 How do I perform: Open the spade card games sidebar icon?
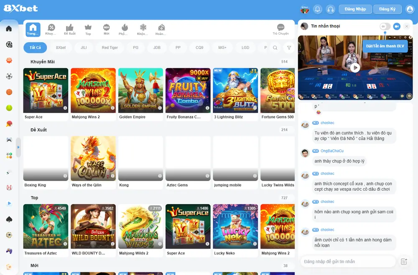pyautogui.click(x=9, y=219)
